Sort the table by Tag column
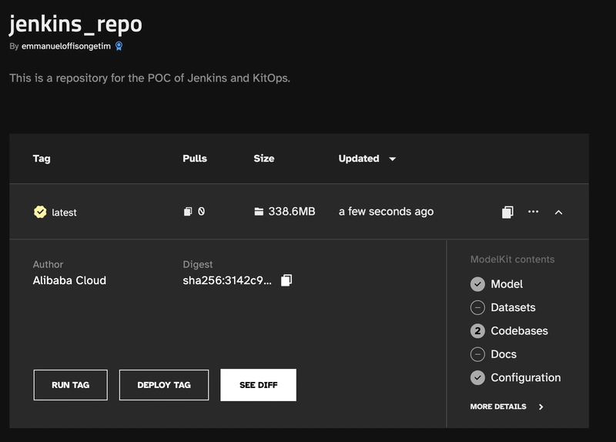This screenshot has width=616, height=442. click(x=42, y=159)
